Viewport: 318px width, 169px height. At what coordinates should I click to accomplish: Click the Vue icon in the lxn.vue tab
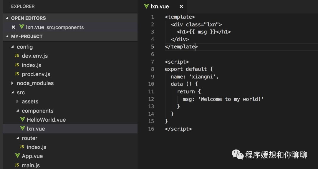click(146, 6)
